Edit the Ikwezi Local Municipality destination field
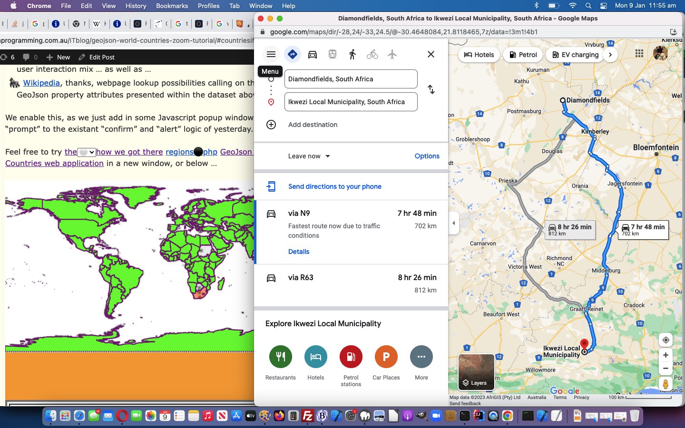685x428 pixels. 351,102
